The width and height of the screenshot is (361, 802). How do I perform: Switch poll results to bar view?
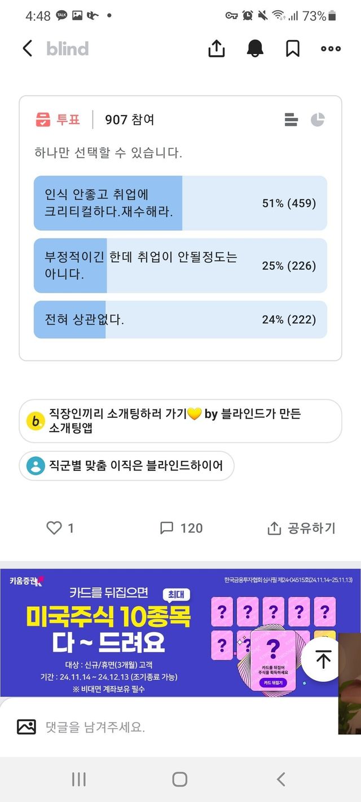pyautogui.click(x=291, y=120)
